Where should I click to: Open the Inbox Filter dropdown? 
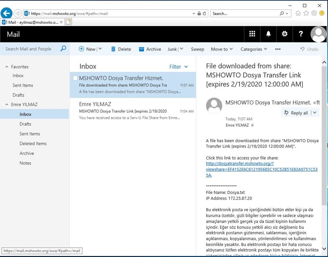178,67
